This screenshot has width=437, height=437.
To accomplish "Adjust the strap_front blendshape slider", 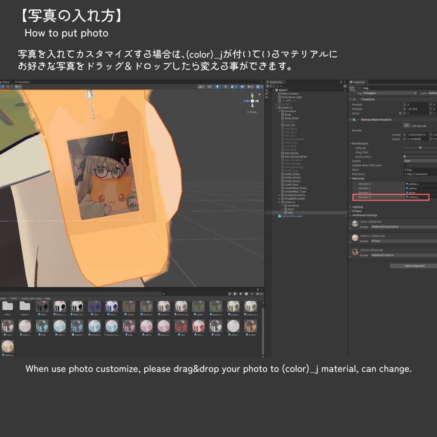I will point(420,152).
